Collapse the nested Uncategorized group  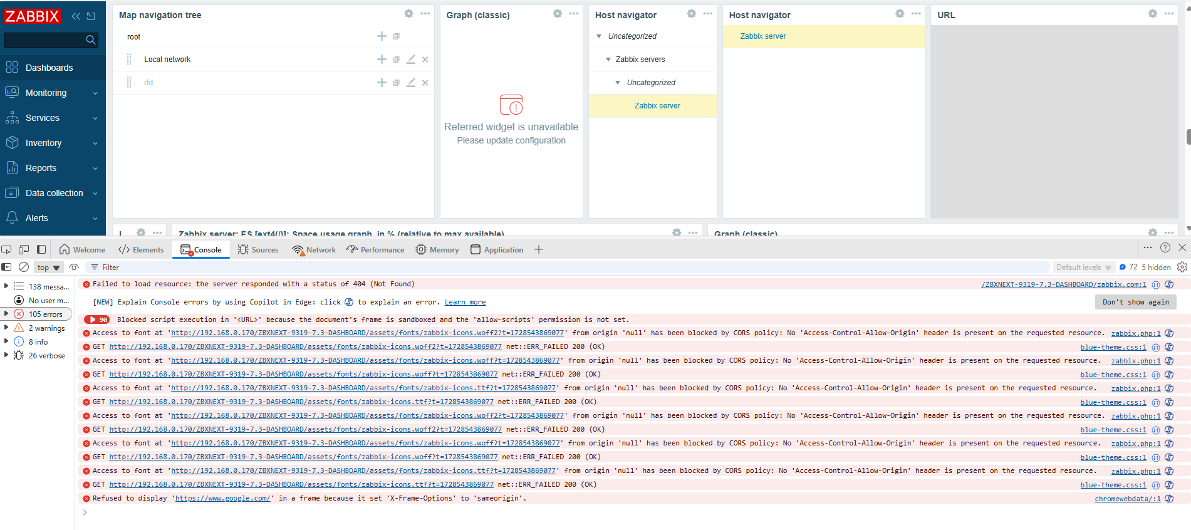click(618, 83)
